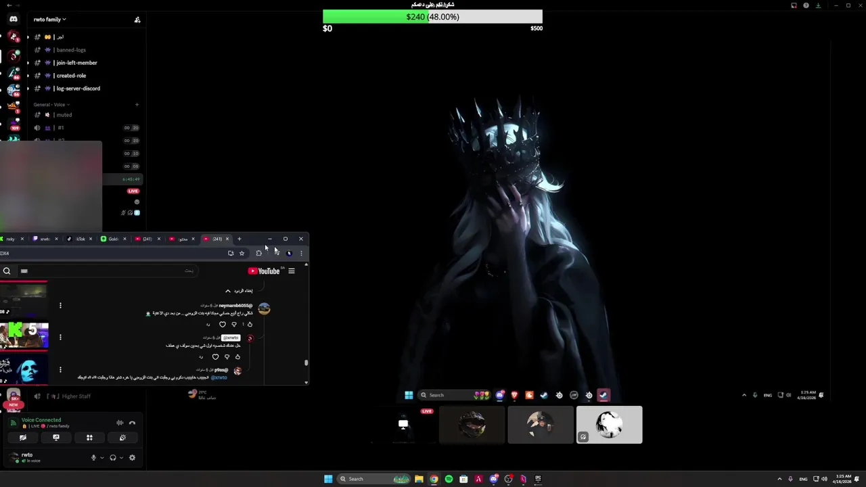Open Epic Games from taskbar
Viewport: 866px width, 487px height.
pos(538,479)
